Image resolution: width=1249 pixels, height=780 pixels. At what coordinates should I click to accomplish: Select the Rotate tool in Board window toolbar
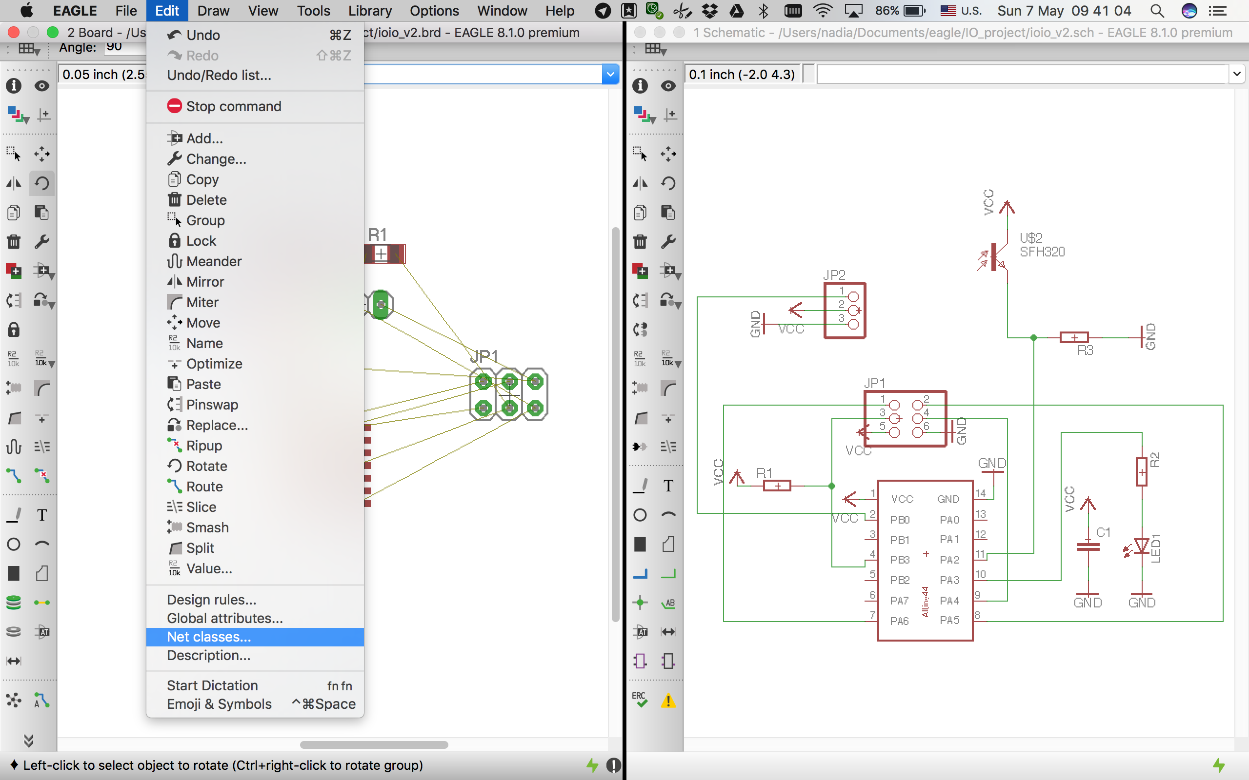click(x=42, y=183)
